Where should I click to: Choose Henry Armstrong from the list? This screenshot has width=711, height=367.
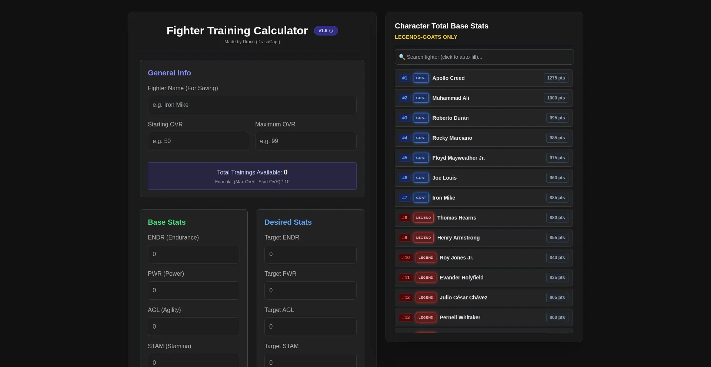click(484, 238)
